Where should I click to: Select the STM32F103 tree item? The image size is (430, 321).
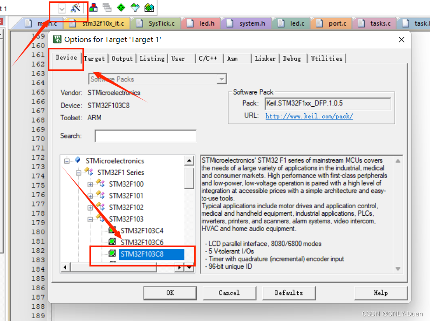126,219
